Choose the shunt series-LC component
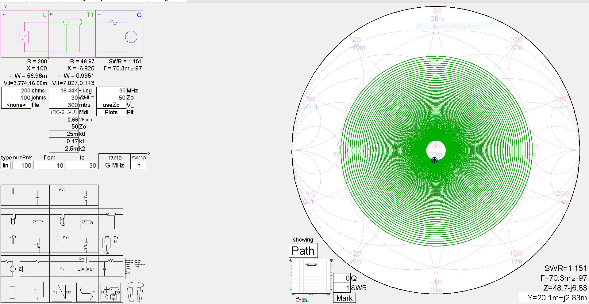Screen dimensions: 589x304 click(x=86, y=243)
